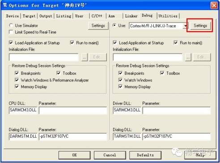Viewport: 220px width, 163px height.
Task: Click CPU DLL Parameter field
Action: pos(73,110)
